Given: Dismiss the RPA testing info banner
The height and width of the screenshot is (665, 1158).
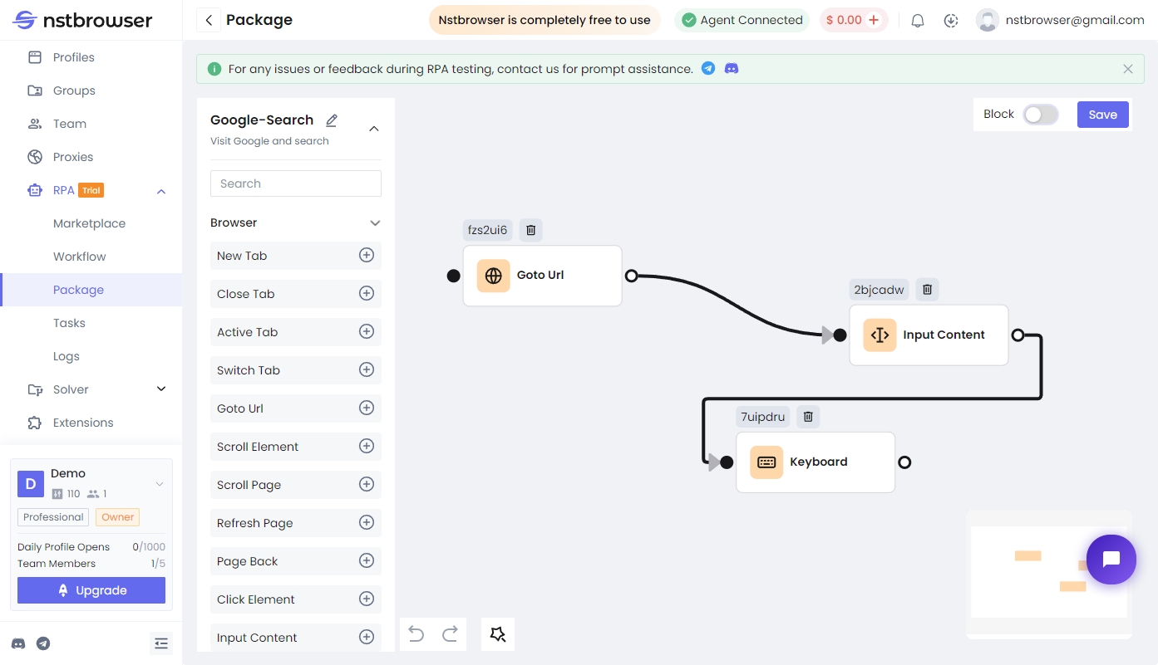Looking at the screenshot, I should [1128, 69].
